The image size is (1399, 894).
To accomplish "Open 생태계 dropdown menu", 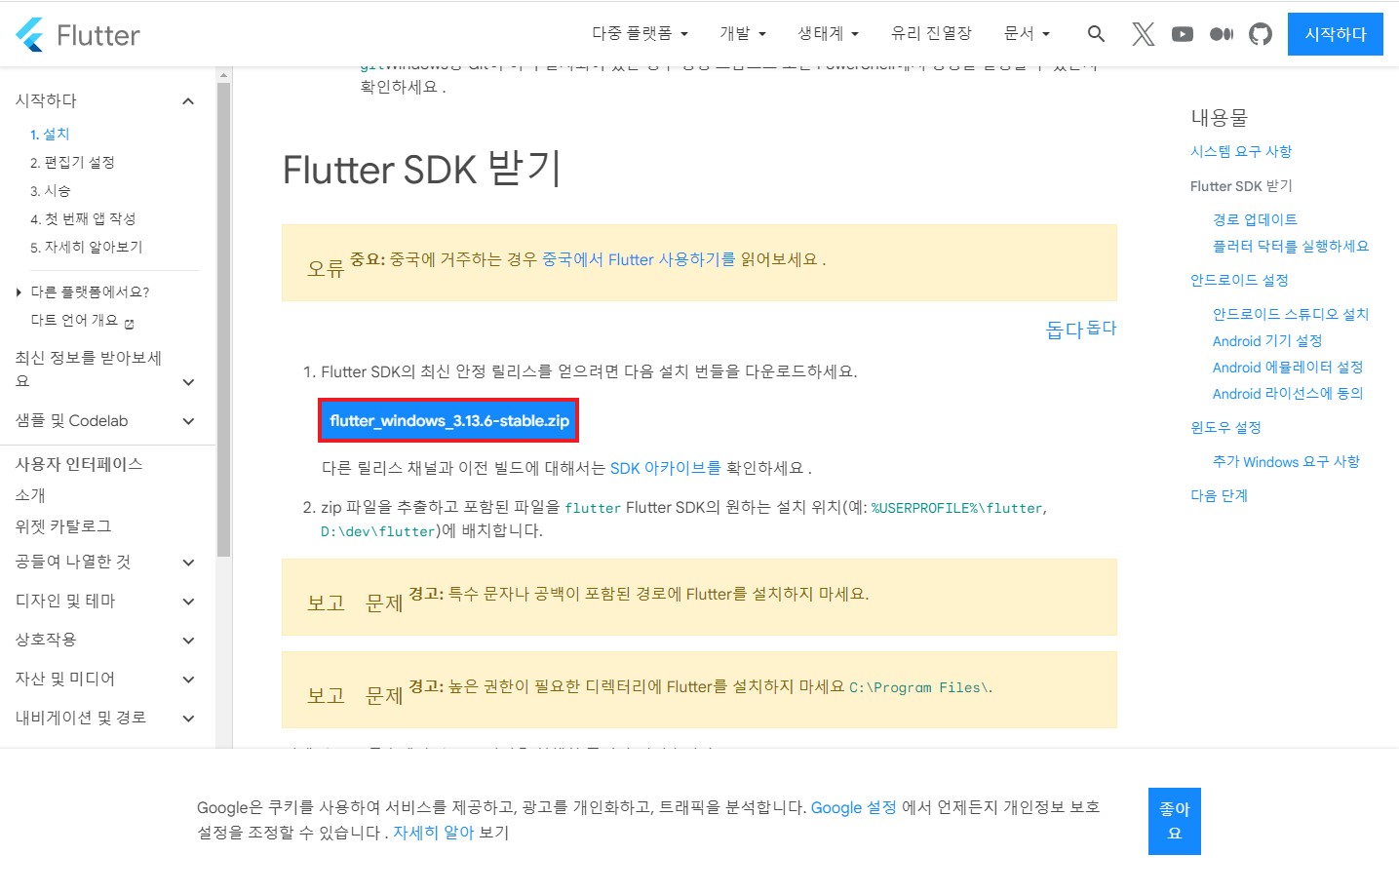I will click(x=828, y=33).
